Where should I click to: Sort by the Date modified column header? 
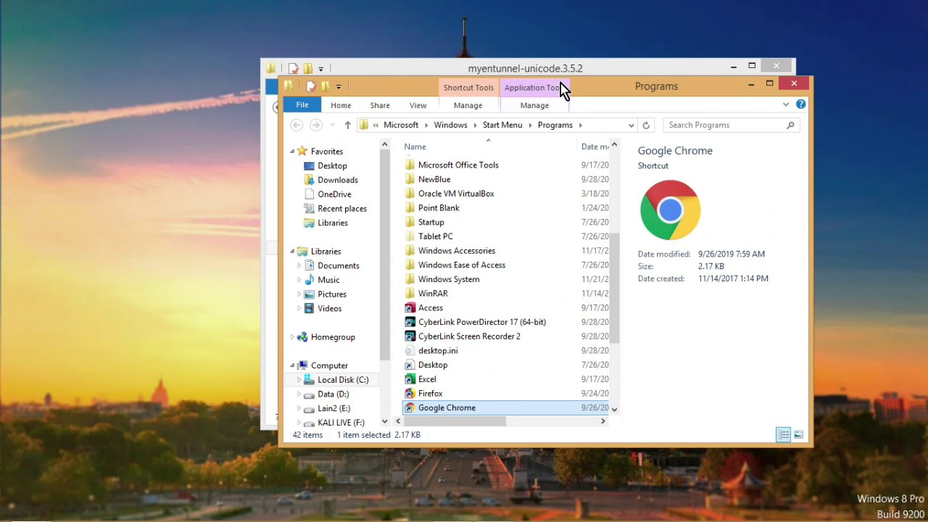(x=595, y=146)
